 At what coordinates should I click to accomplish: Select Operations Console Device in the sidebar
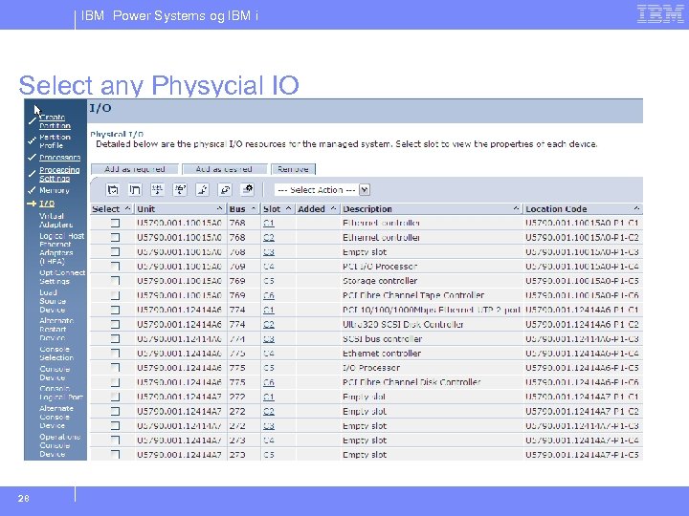pos(59,445)
